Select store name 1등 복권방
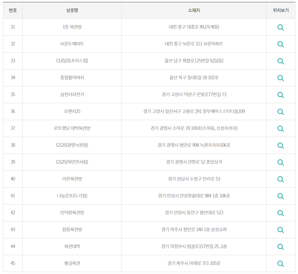 [72, 27]
